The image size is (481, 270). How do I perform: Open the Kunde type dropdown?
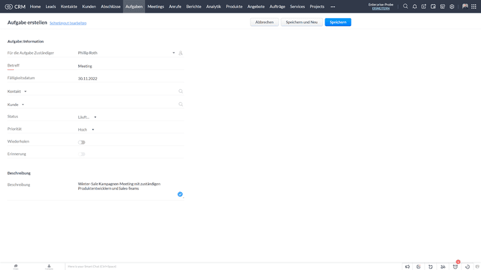click(23, 105)
